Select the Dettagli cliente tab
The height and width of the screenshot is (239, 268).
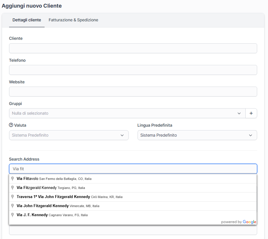27,20
